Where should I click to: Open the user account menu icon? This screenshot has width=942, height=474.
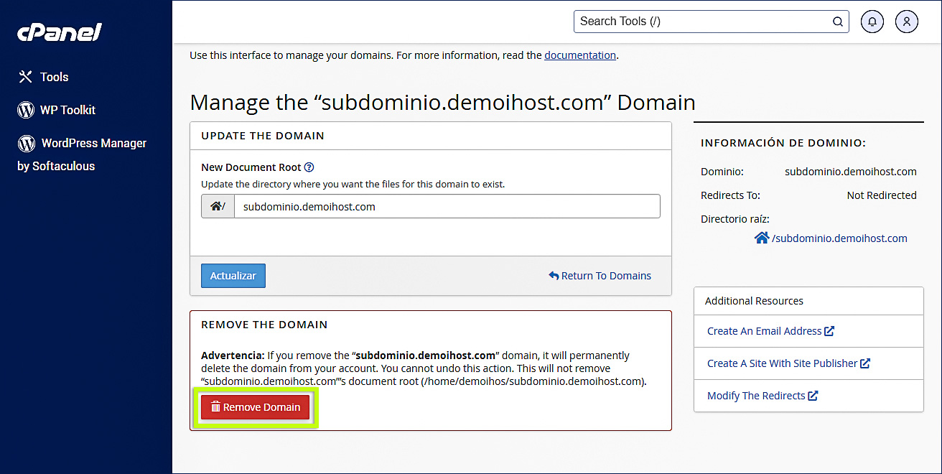[x=907, y=22]
